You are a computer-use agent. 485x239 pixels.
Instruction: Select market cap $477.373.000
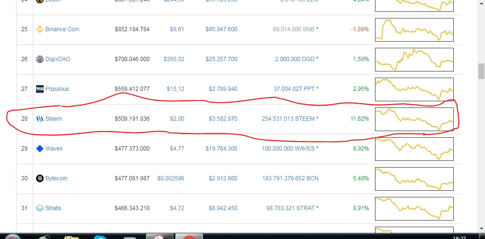click(x=132, y=149)
